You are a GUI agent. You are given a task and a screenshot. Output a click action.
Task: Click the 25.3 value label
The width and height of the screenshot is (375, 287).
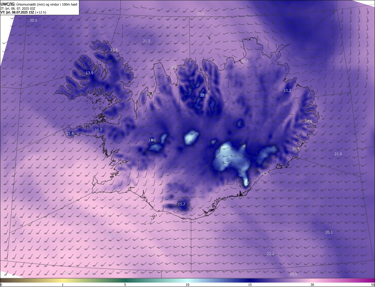(244, 61)
